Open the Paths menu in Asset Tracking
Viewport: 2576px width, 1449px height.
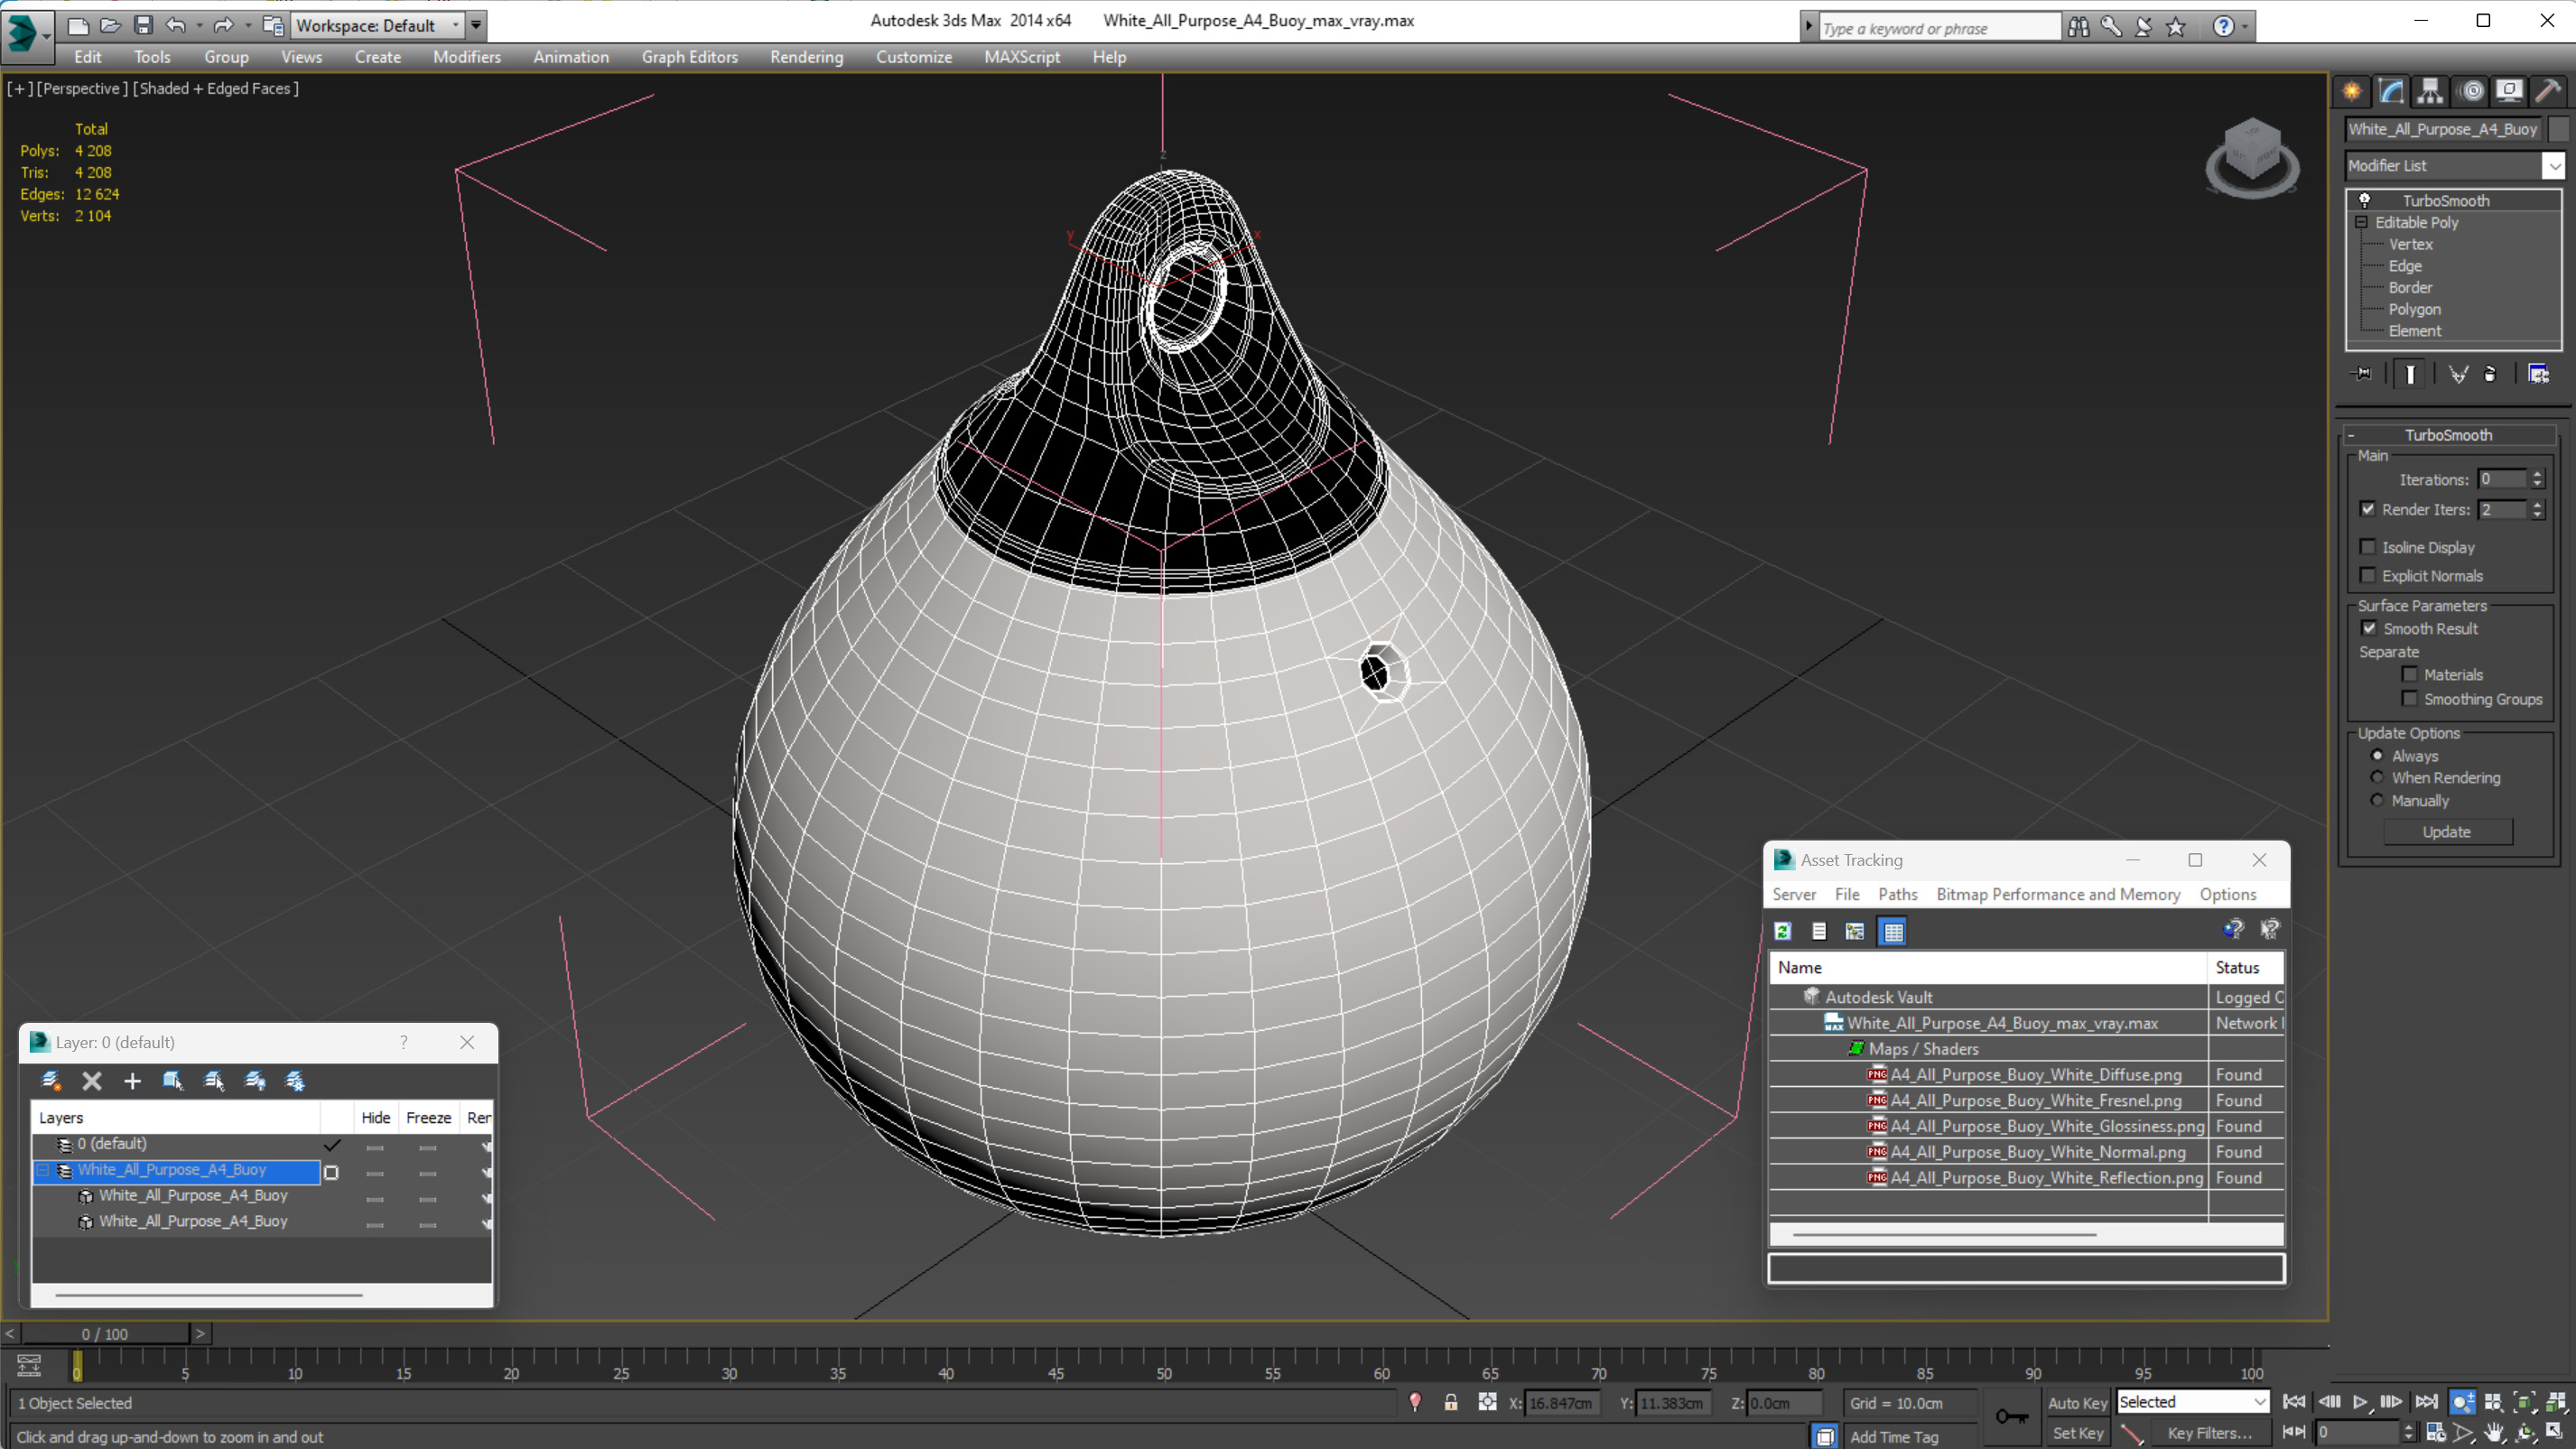pyautogui.click(x=1897, y=894)
